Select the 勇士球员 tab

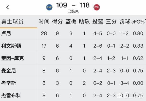pos(12,21)
